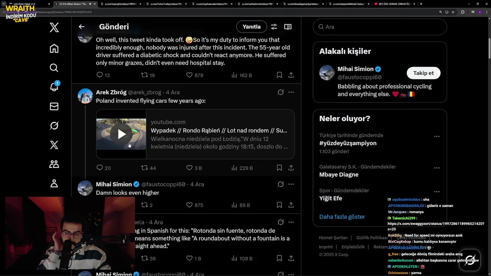Image resolution: width=491 pixels, height=276 pixels.
Task: Open options for Yiğit Efe trend
Action: [437, 192]
